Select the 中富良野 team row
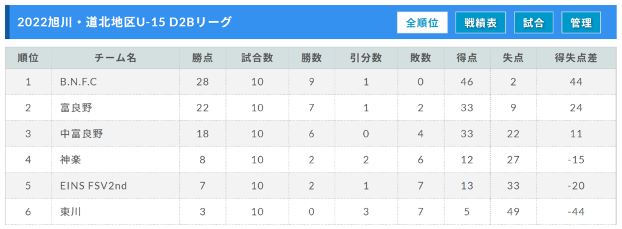Image resolution: width=622 pixels, height=229 pixels. click(x=311, y=134)
